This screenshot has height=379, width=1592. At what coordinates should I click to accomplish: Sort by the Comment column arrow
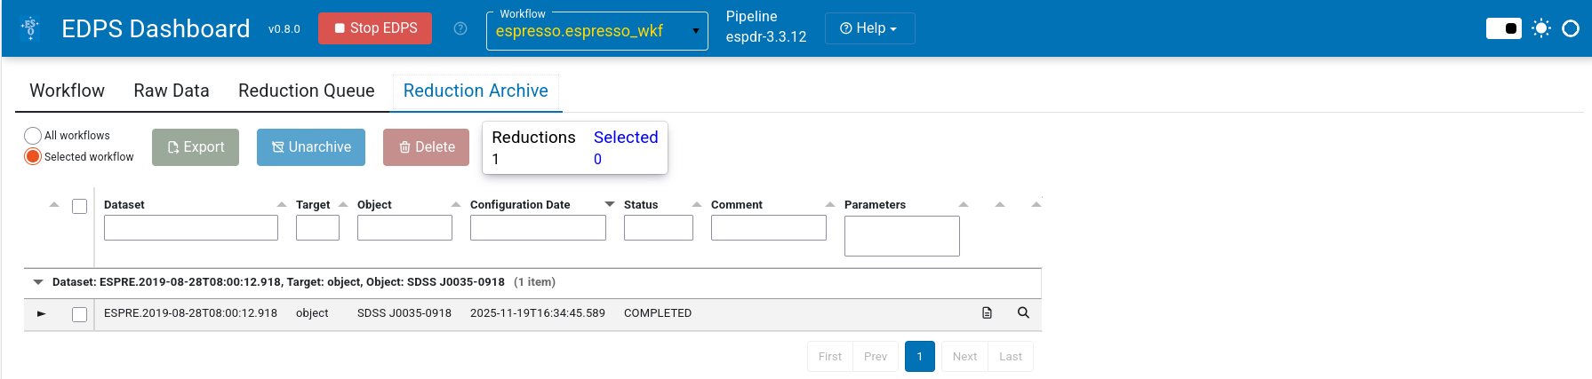(830, 205)
